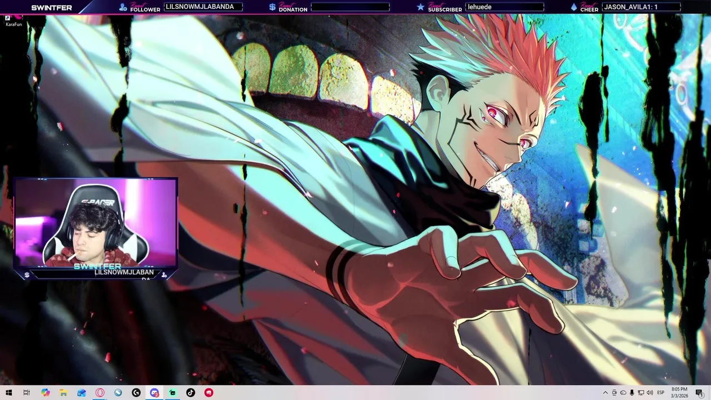This screenshot has height=400, width=711.
Task: Expand the hidden system tray icons
Action: pyautogui.click(x=605, y=393)
